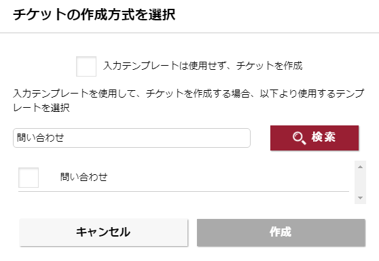Viewport: 379px width, 261px height.
Task: Click the 作成 label text on the disabled button
Action: 281,232
